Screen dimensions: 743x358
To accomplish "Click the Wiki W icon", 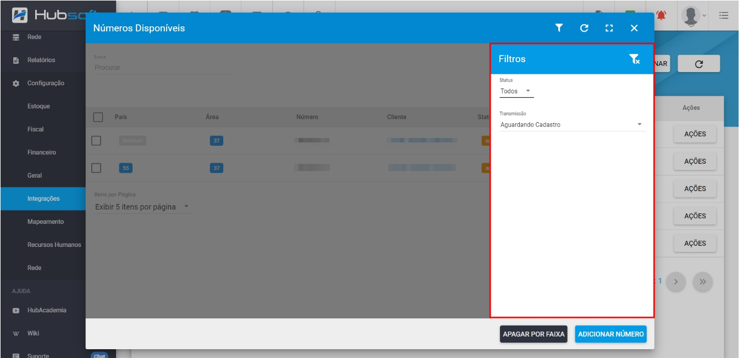I will click(x=16, y=334).
